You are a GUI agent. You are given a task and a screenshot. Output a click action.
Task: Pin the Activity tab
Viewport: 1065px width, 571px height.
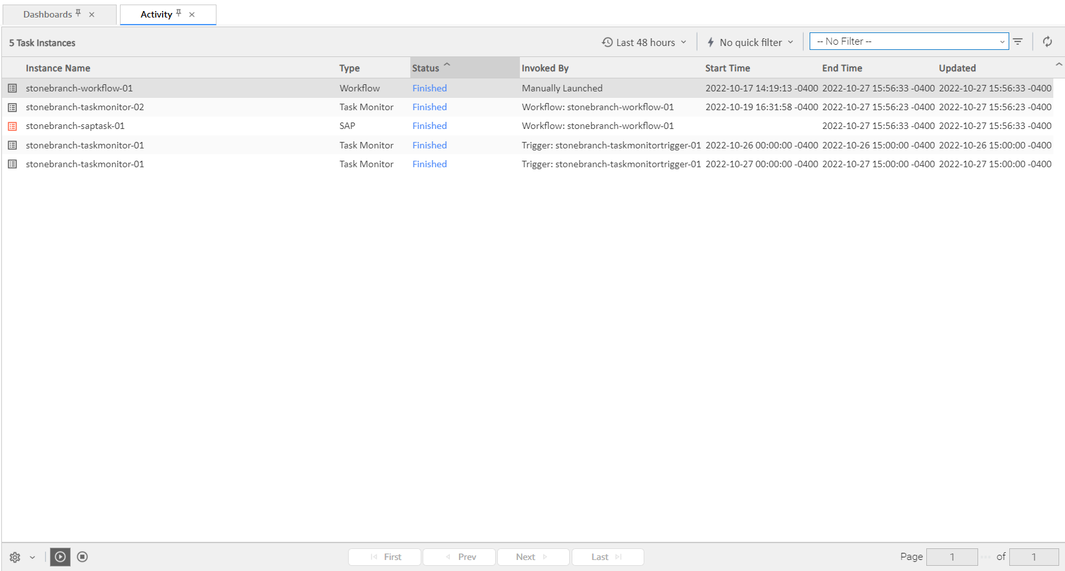click(179, 13)
